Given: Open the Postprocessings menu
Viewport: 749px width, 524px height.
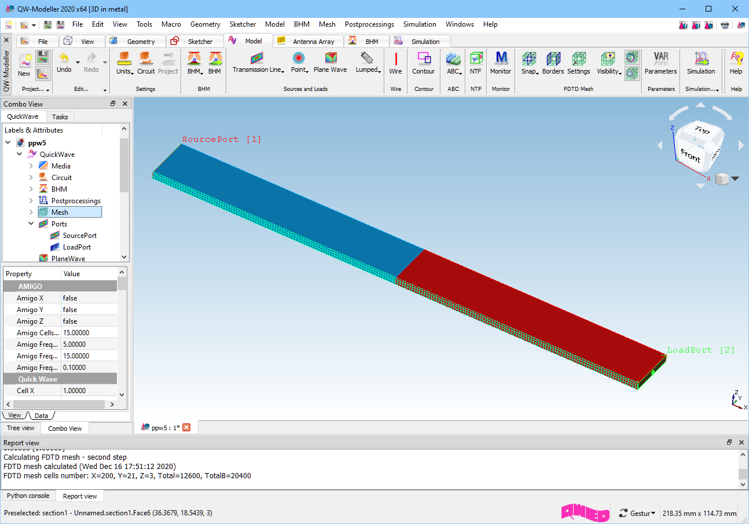Looking at the screenshot, I should point(369,24).
